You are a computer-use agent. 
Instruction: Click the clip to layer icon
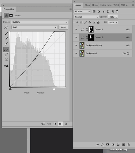43,124
